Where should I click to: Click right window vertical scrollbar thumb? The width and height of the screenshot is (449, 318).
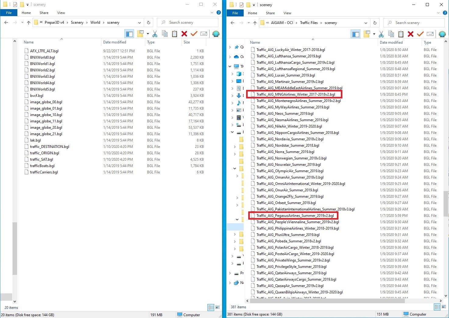(x=446, y=203)
